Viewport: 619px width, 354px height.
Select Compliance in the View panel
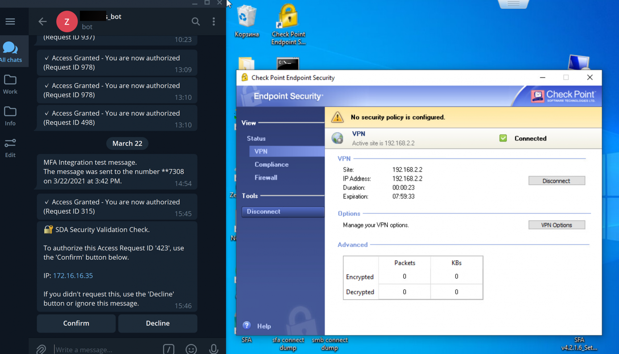(271, 164)
